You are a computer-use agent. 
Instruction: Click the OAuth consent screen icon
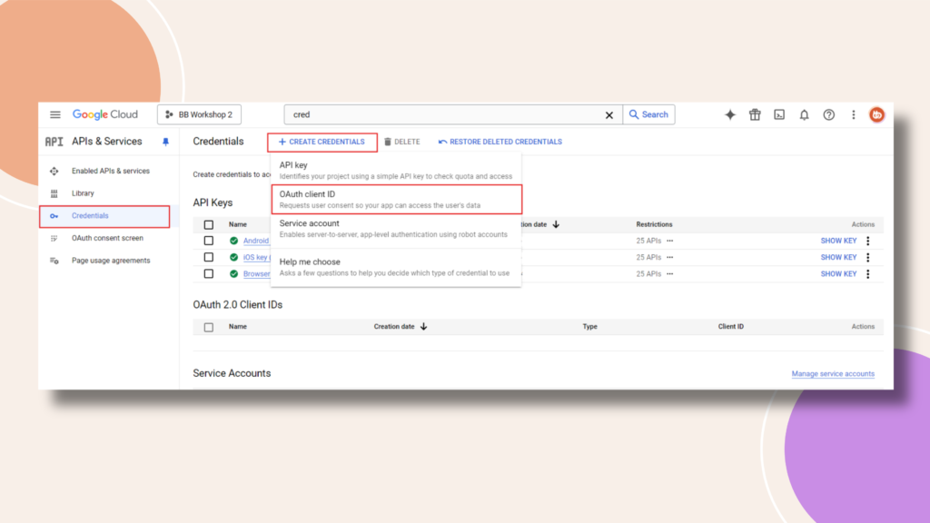(x=54, y=239)
